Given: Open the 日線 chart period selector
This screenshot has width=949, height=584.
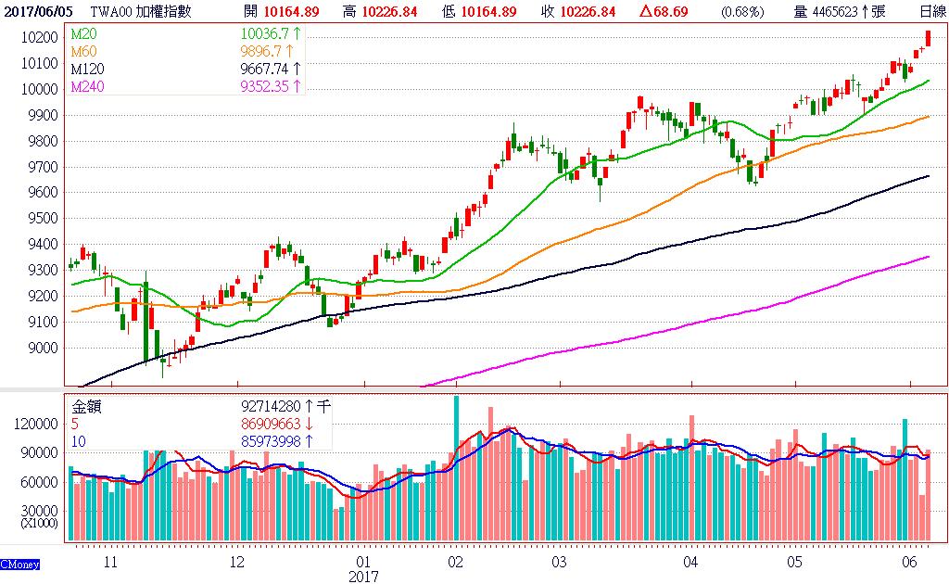Looking at the screenshot, I should click(x=931, y=11).
